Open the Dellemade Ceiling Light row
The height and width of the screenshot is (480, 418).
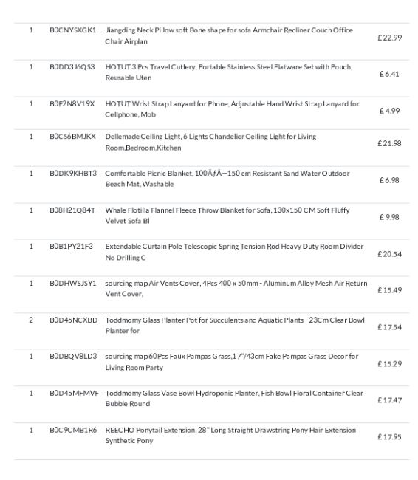coord(211,148)
